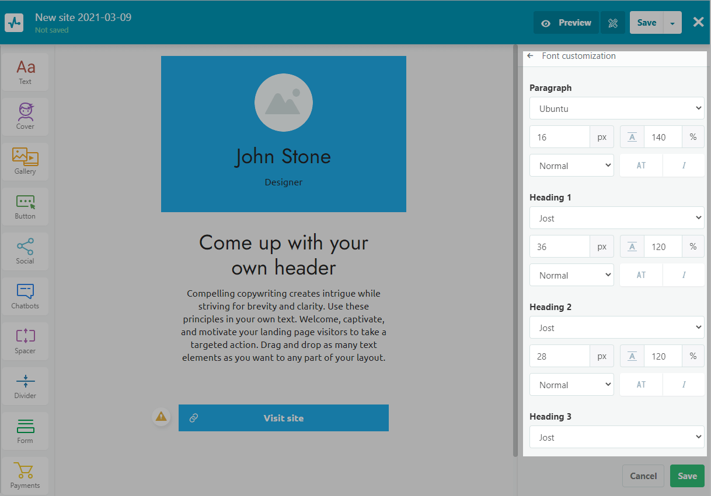Expand Save options dropdown arrow
Screen dimensions: 711x496
[x=672, y=23]
